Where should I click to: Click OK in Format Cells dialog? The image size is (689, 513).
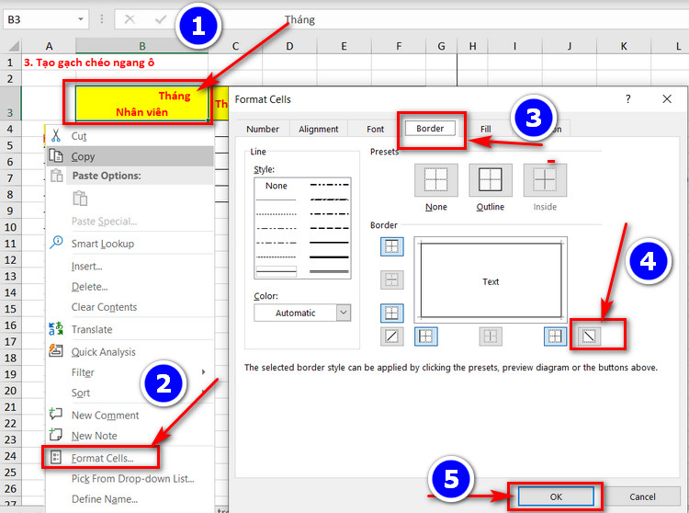tap(556, 496)
